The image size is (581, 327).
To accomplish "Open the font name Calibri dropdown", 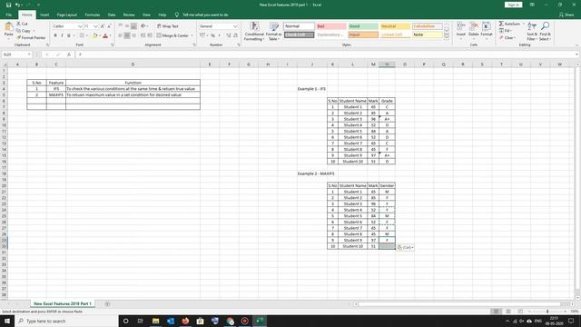I will click(80, 26).
